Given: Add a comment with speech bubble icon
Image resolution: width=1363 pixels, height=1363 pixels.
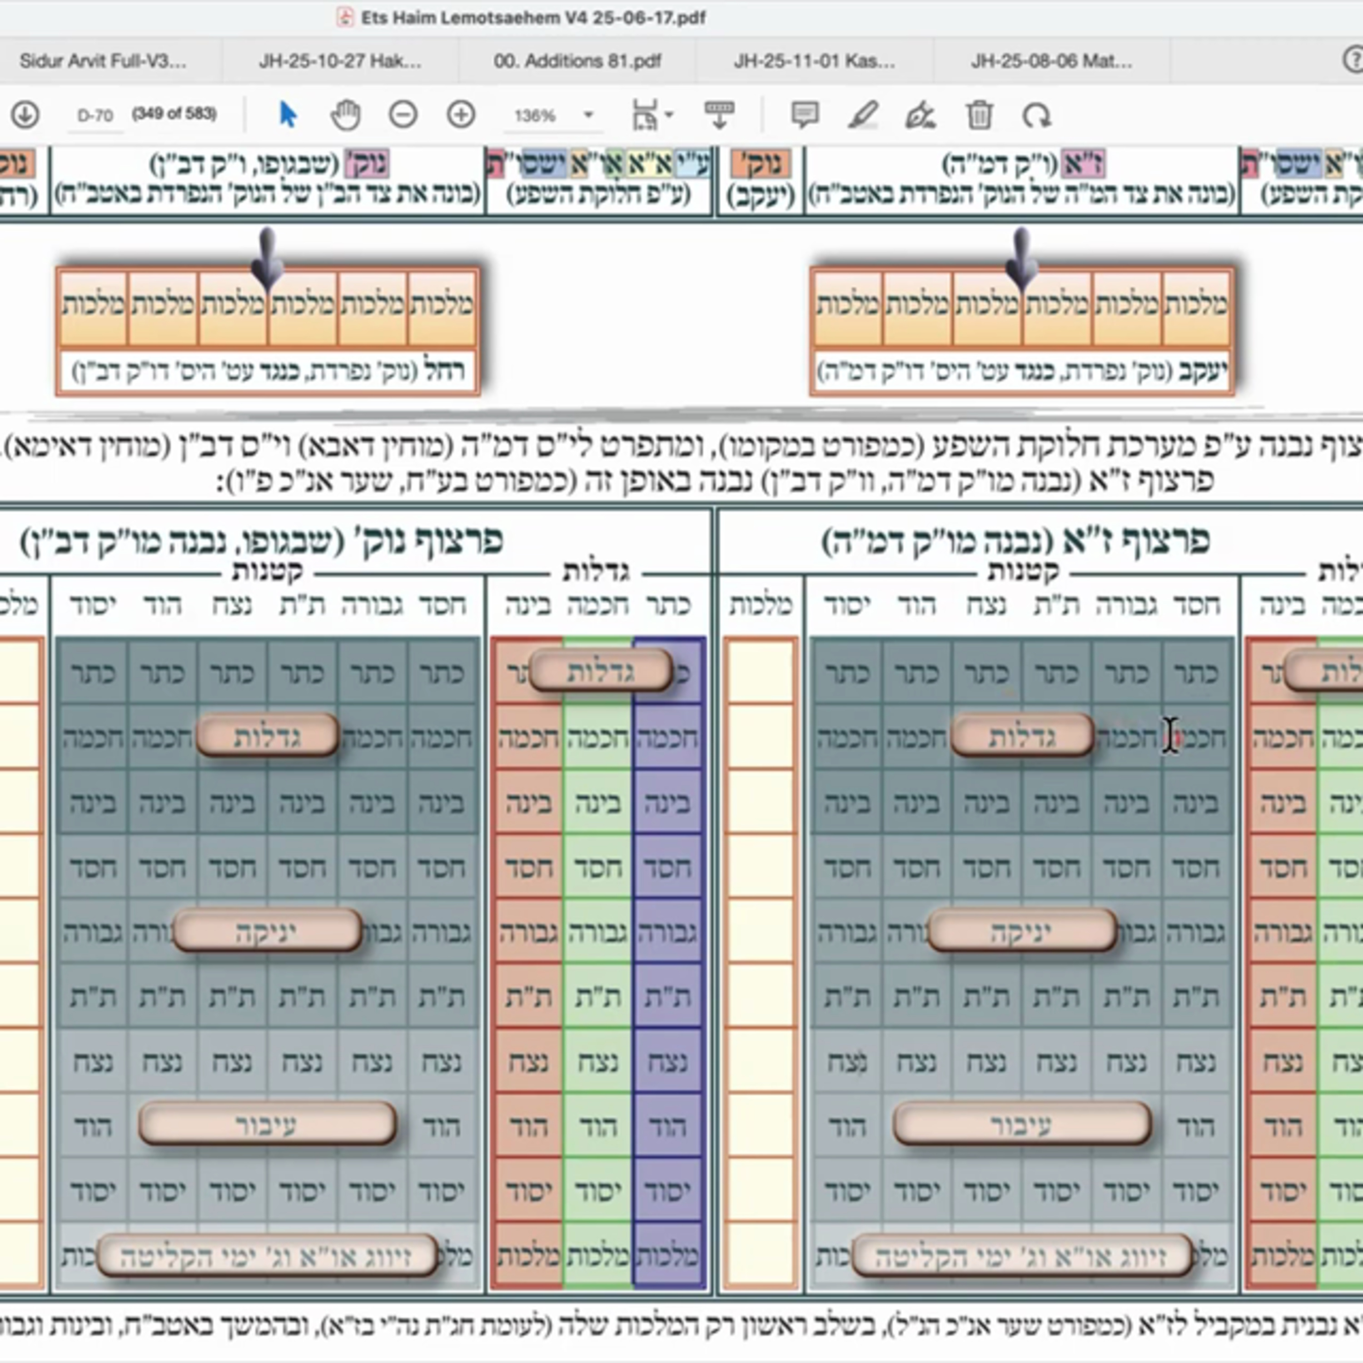Looking at the screenshot, I should pyautogui.click(x=805, y=114).
